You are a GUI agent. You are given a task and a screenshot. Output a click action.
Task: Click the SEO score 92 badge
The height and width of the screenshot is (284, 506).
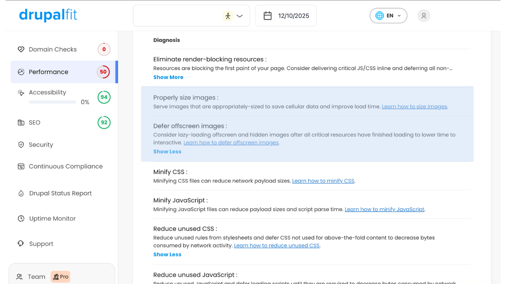pyautogui.click(x=104, y=122)
